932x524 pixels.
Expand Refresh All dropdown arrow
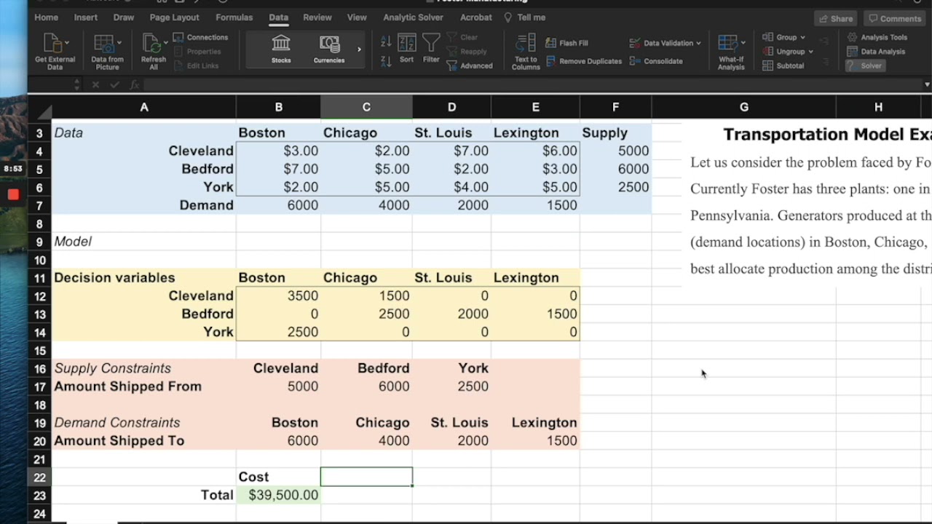click(x=165, y=43)
